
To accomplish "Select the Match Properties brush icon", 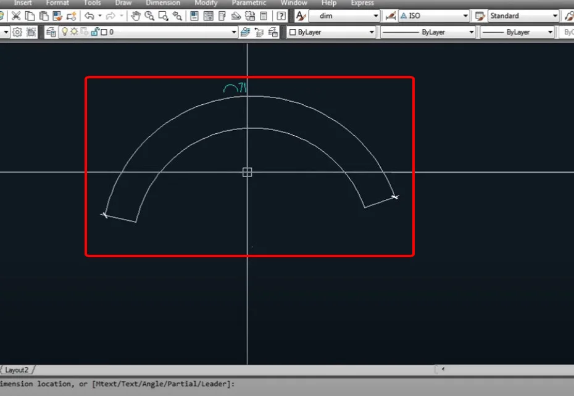I will tap(57, 16).
